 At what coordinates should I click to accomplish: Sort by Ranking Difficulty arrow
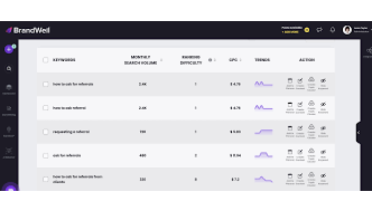[215, 60]
